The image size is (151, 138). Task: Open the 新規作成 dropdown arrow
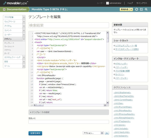coord(131,9)
